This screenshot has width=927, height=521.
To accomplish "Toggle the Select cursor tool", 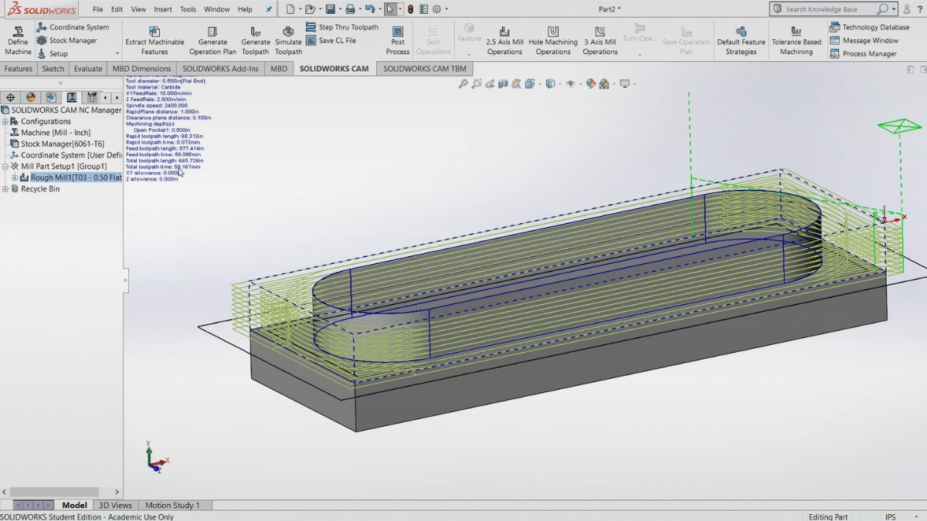I will point(391,9).
